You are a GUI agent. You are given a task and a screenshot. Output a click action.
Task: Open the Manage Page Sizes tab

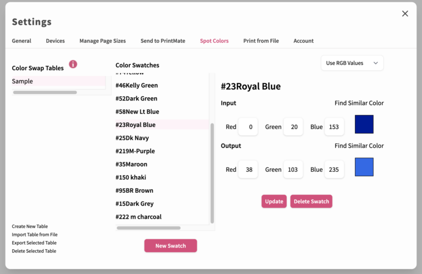(x=103, y=41)
